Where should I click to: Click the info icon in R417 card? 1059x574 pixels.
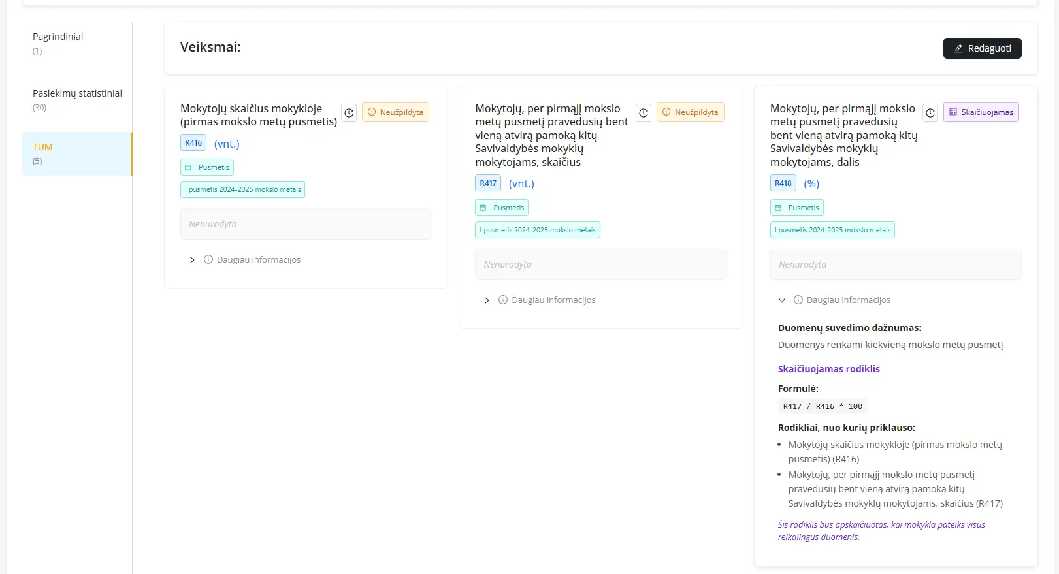coord(503,300)
